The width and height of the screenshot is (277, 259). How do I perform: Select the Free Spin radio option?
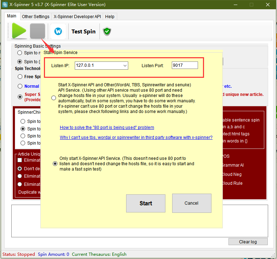coord(20,76)
